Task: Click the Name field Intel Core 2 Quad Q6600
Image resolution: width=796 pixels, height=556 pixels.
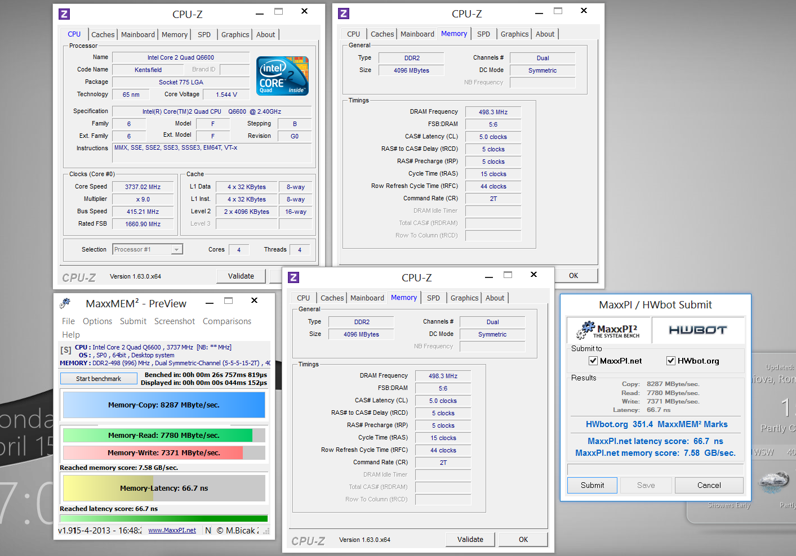Action: click(x=181, y=57)
